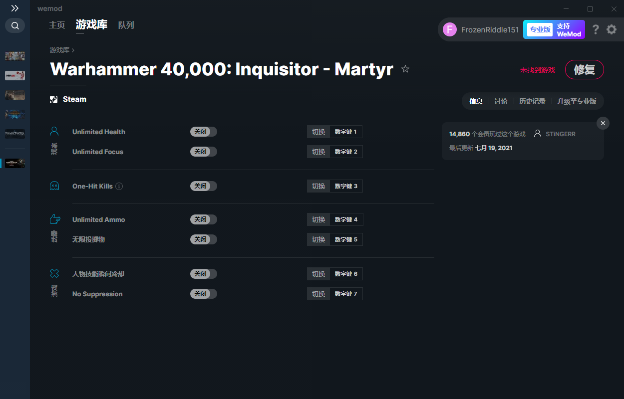This screenshot has height=399, width=624.
Task: Close the game info panel
Action: click(603, 123)
